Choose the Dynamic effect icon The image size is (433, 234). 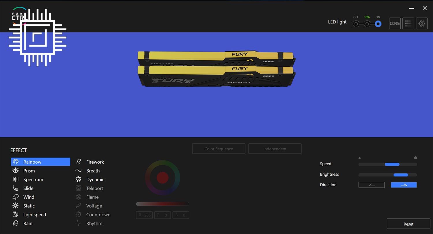click(x=78, y=179)
